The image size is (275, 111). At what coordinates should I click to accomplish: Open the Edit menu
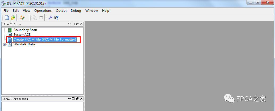coord(16,11)
